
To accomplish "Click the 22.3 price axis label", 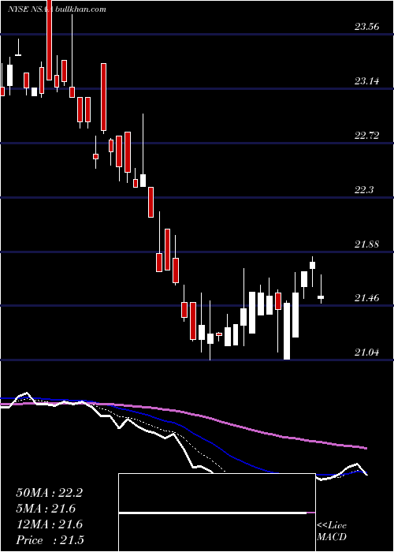I will pyautogui.click(x=364, y=190).
